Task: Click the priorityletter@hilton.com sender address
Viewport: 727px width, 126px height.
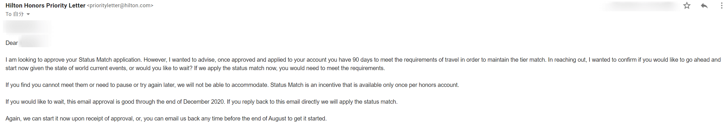Action: 120,6
